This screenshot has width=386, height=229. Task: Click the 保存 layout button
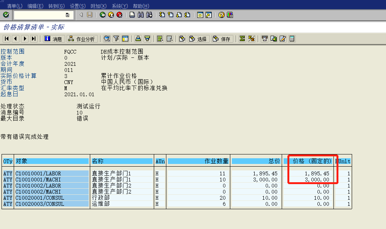pyautogui.click(x=222, y=39)
